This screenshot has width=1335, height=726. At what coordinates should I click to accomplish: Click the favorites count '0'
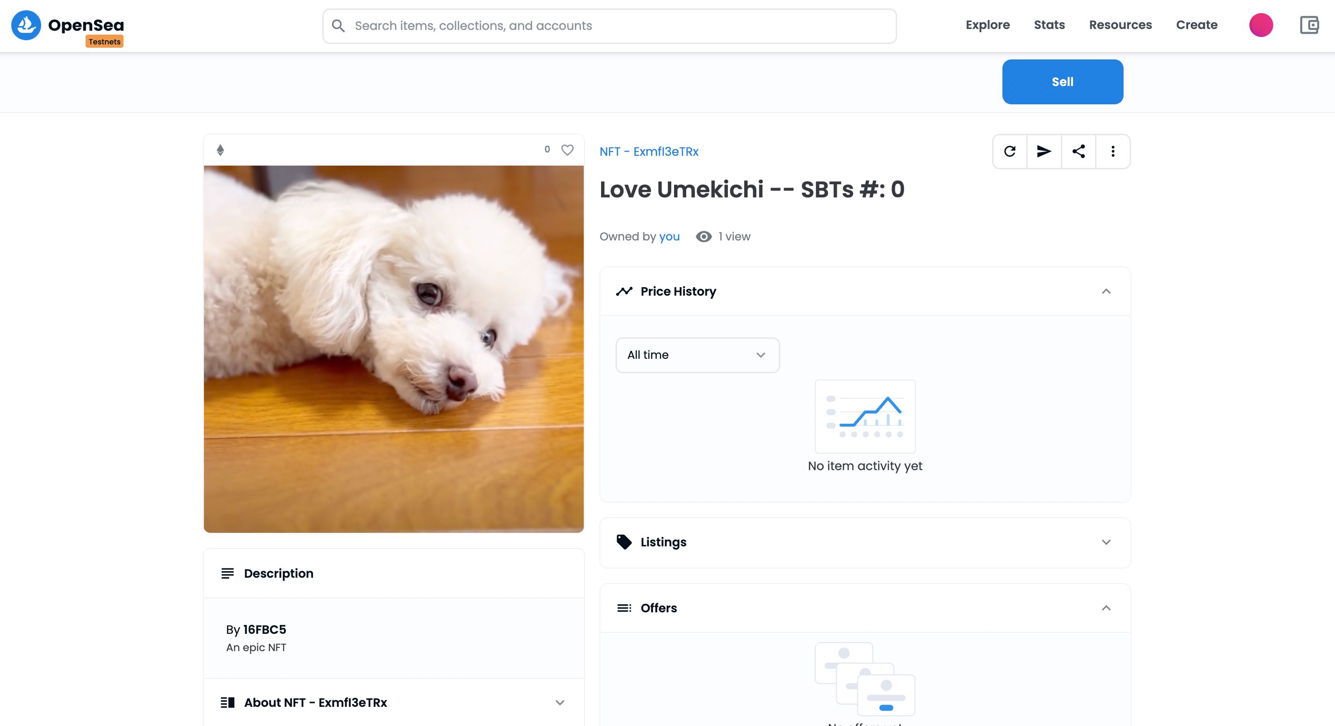point(547,149)
